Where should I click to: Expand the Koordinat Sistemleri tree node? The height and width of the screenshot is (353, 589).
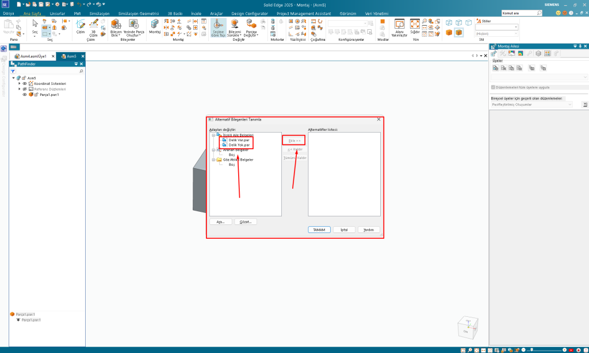19,83
